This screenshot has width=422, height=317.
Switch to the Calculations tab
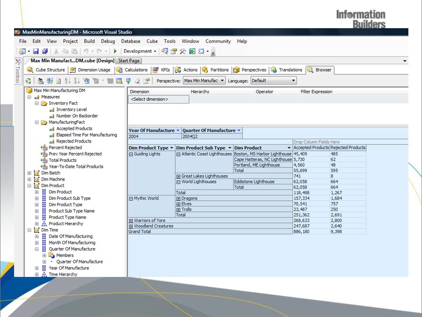(132, 70)
